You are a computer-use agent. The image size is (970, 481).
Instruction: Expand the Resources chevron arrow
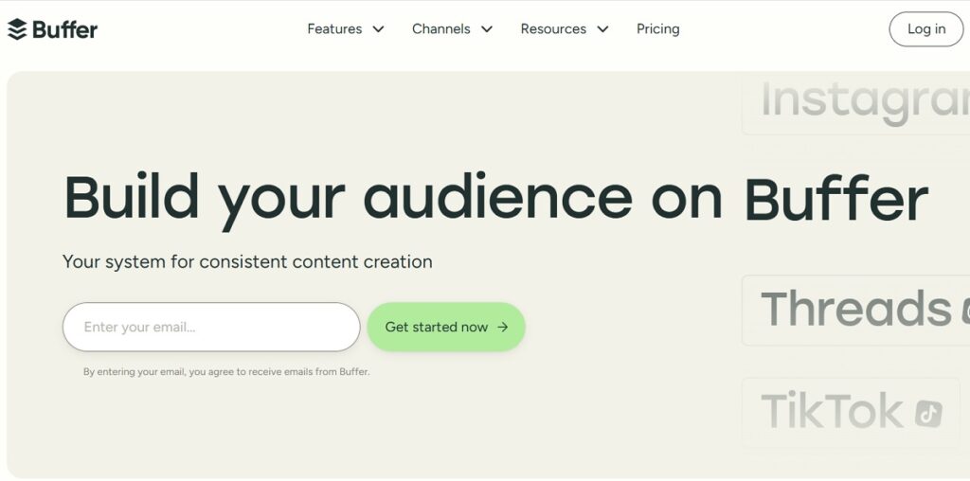(602, 29)
